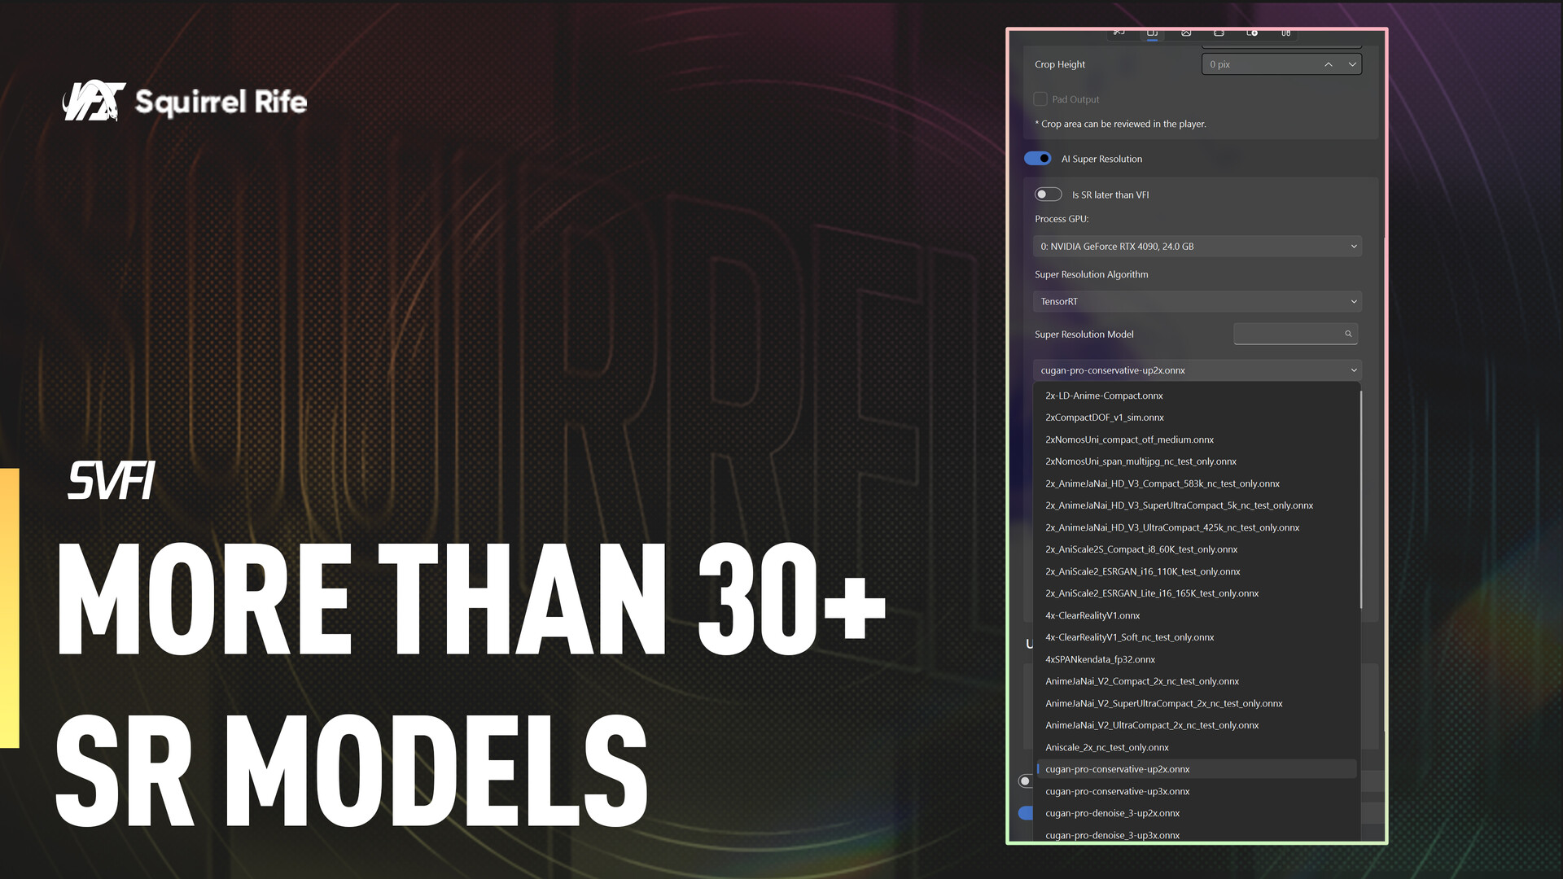The image size is (1563, 879).
Task: Select 2x-LD-Anime-Compact.onnx from the list
Action: pyautogui.click(x=1104, y=396)
